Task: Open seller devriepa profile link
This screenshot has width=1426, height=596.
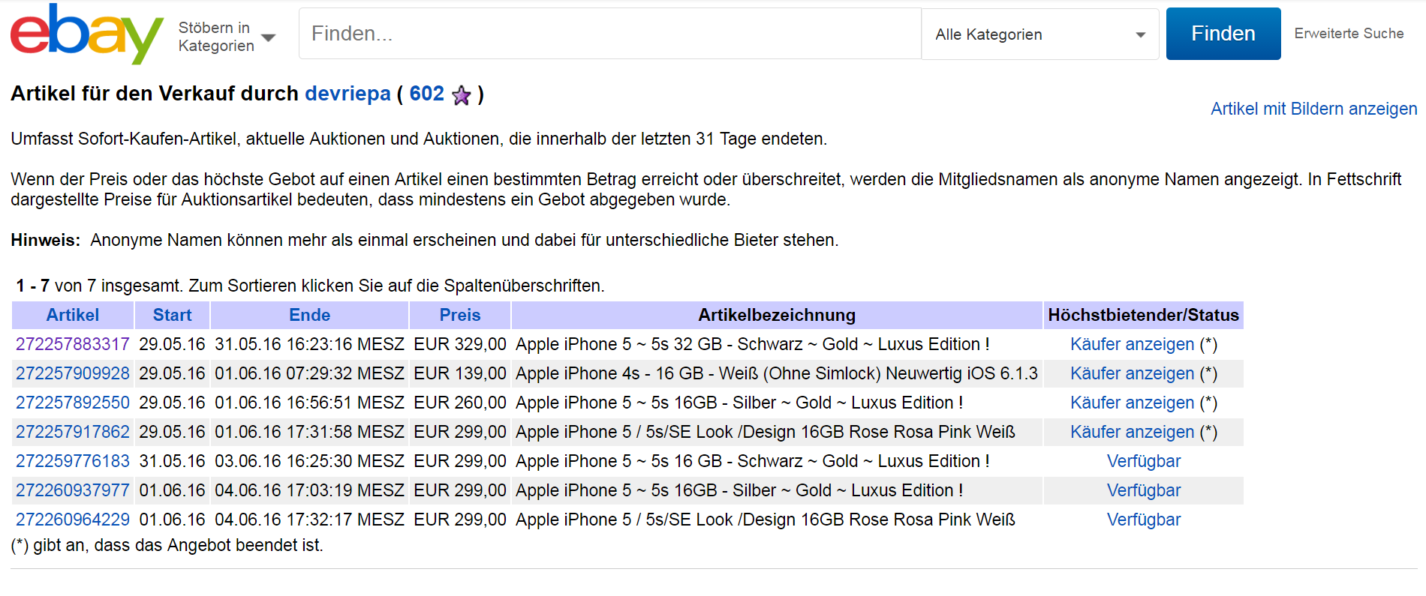Action: click(x=347, y=94)
